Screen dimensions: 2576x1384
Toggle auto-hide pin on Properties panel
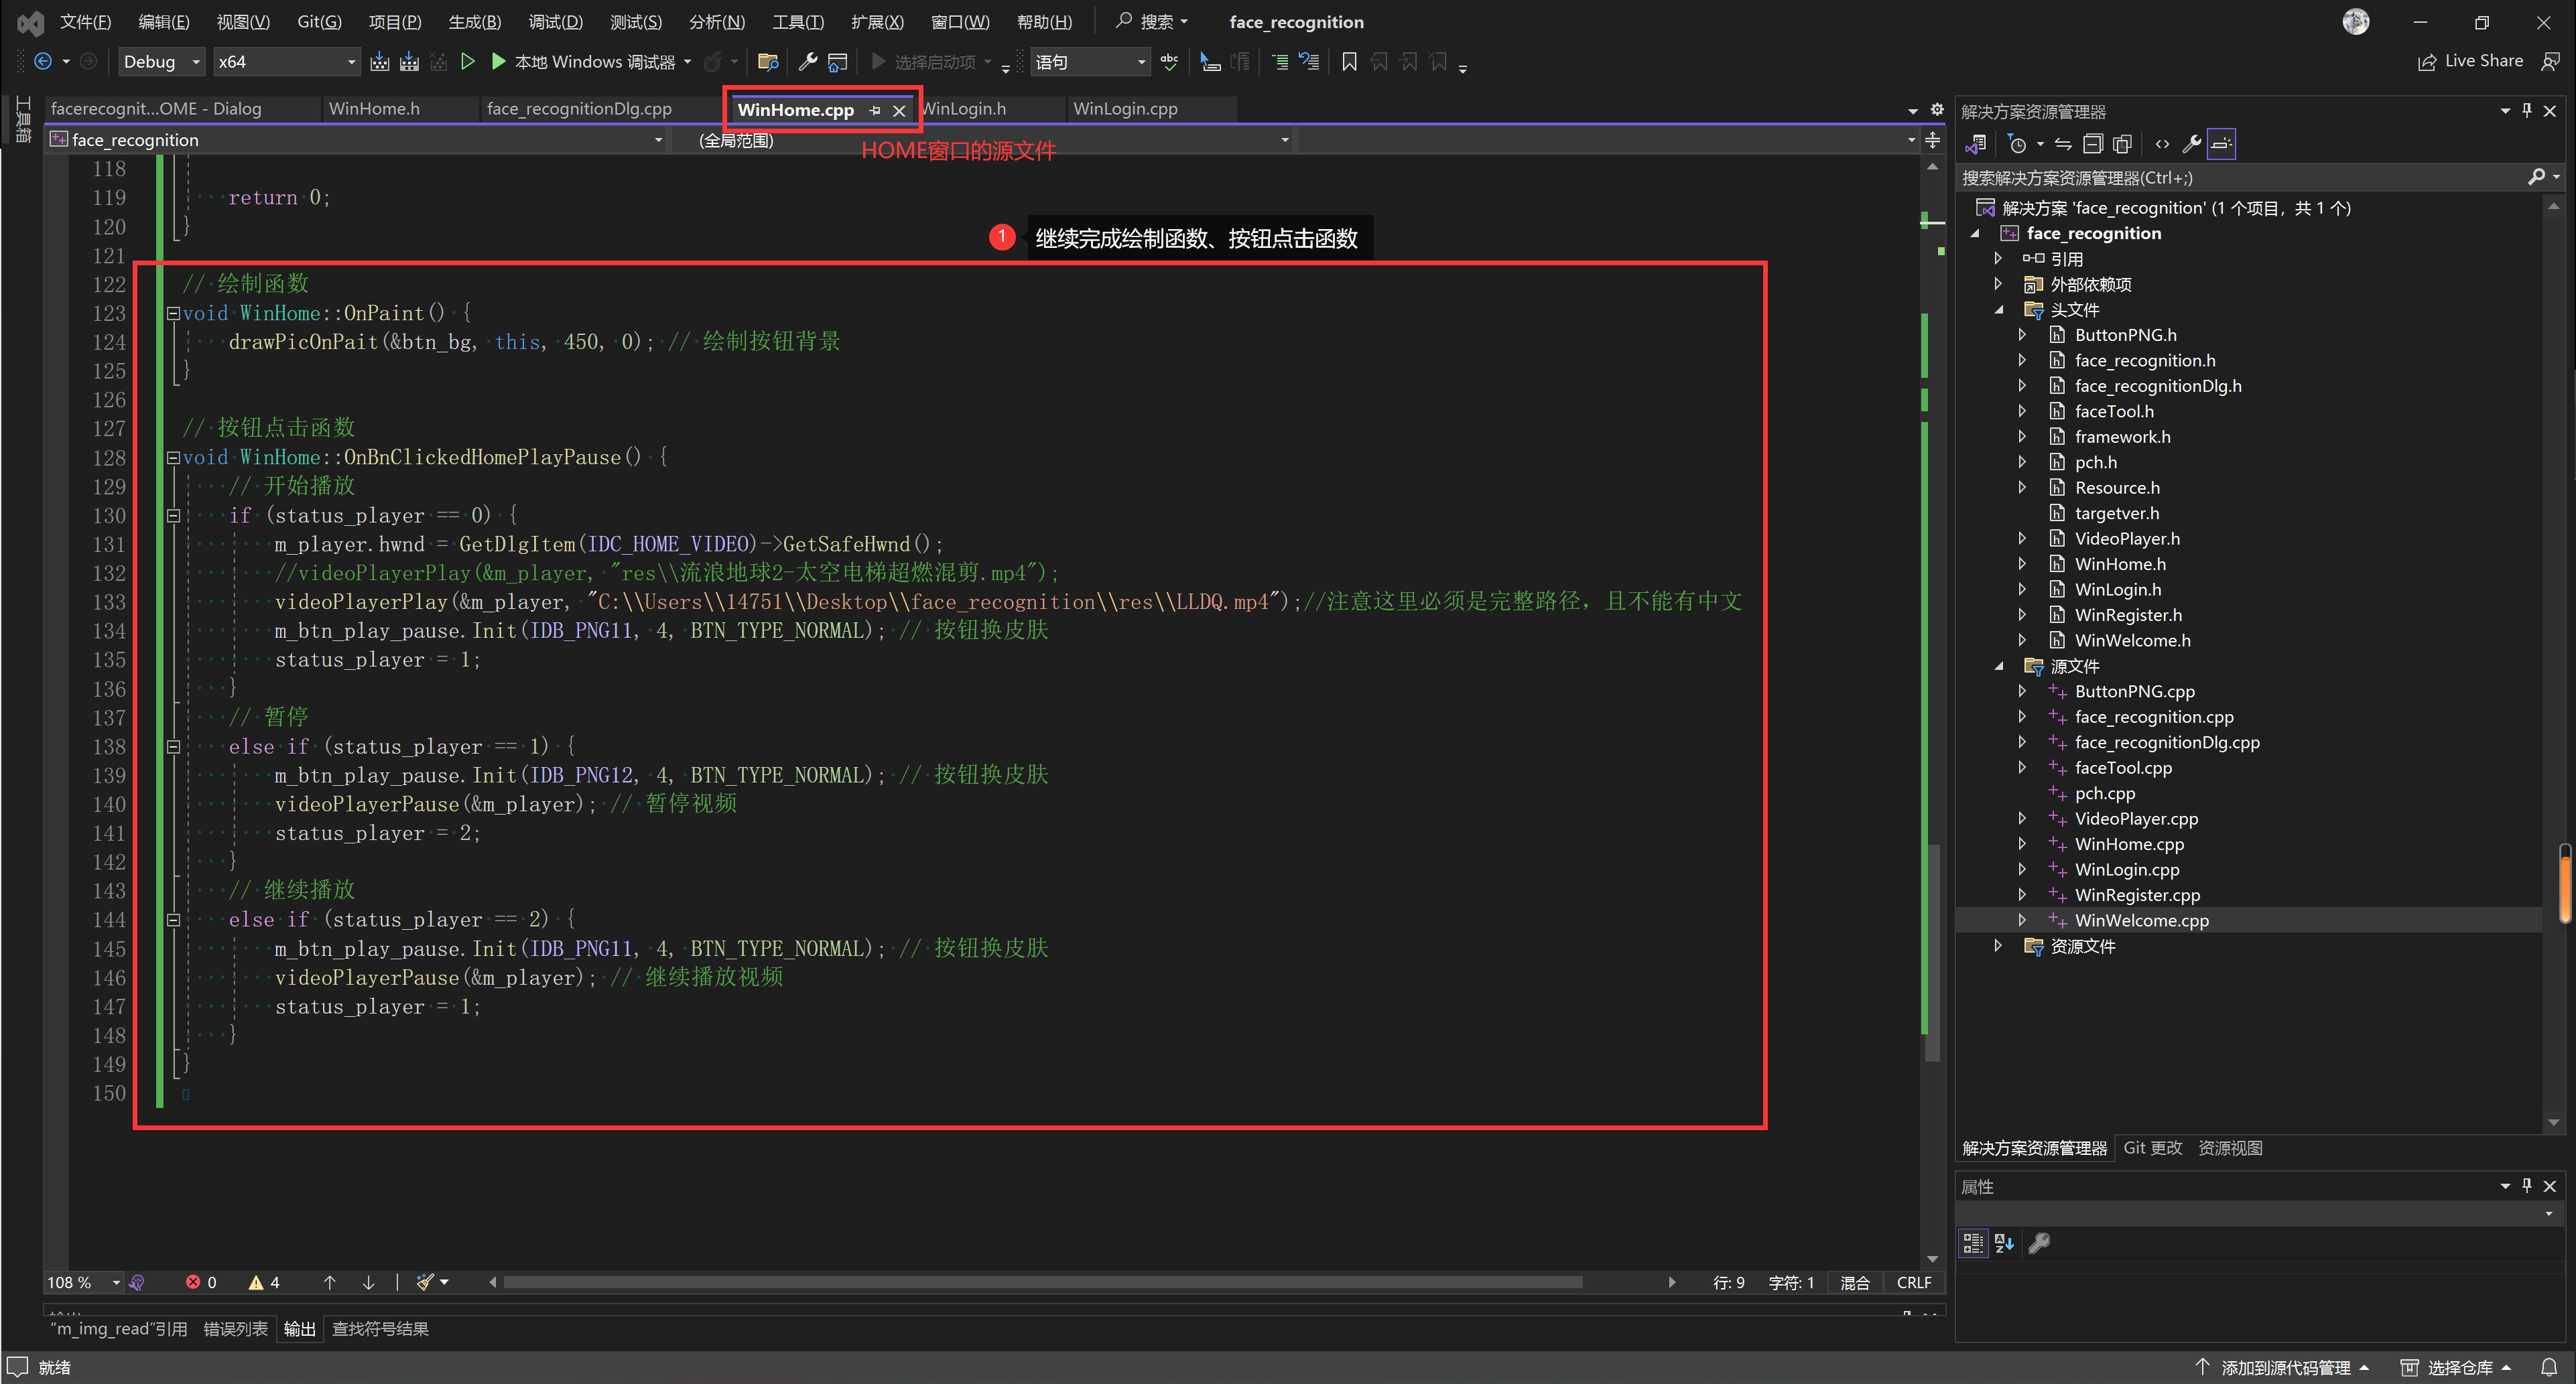click(x=2527, y=1186)
